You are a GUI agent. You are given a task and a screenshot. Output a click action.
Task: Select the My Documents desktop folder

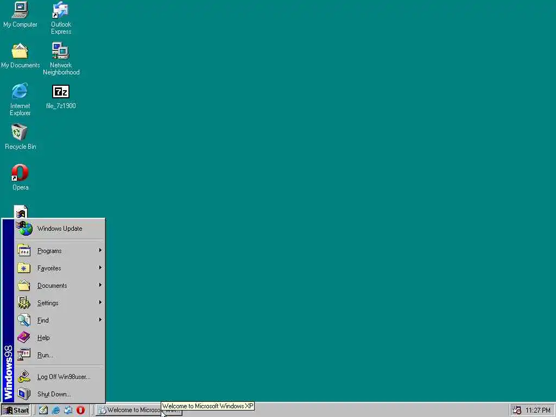coord(20,56)
